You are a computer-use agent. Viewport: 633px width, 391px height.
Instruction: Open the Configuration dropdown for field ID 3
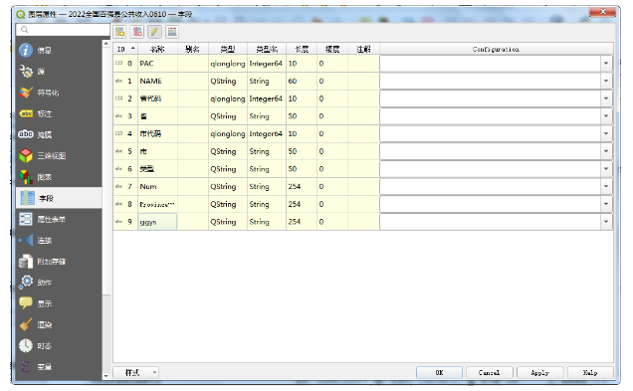pos(606,116)
